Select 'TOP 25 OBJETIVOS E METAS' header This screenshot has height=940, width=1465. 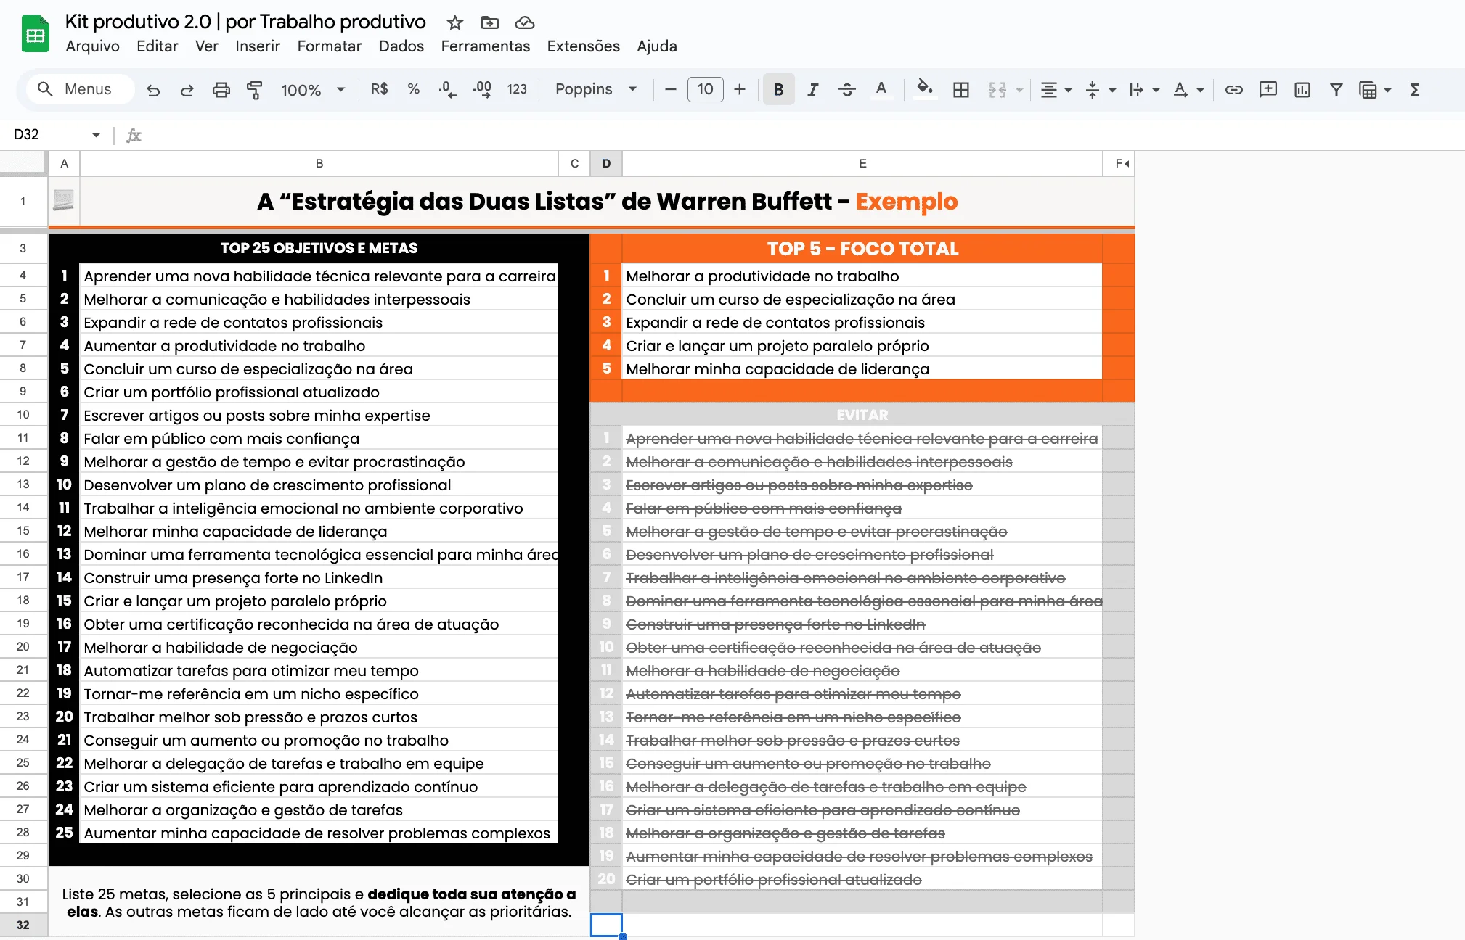coord(319,248)
